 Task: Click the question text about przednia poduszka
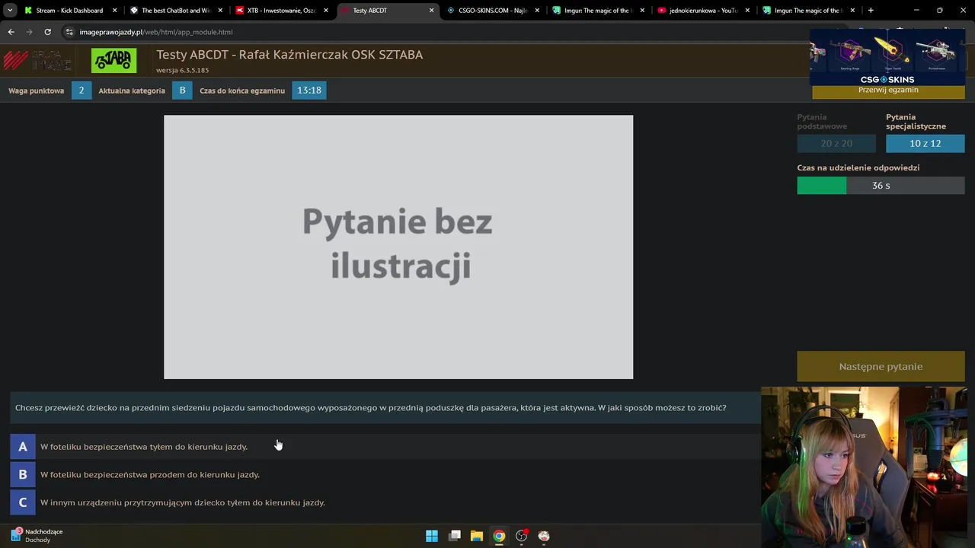click(x=371, y=408)
